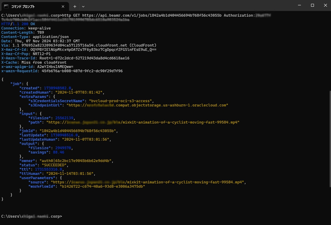Expand the new-tab profile dropdown chevron
This screenshot has height=225, width=331.
click(83, 6)
